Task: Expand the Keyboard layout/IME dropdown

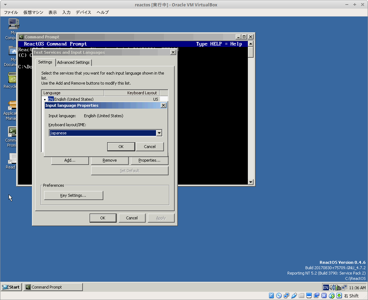Action: [159, 133]
